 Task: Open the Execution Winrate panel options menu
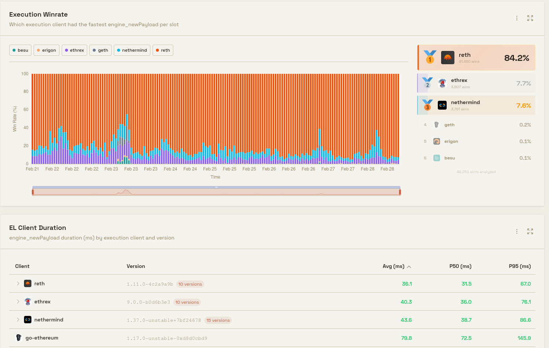coord(516,18)
